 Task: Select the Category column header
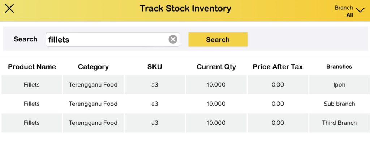point(93,67)
